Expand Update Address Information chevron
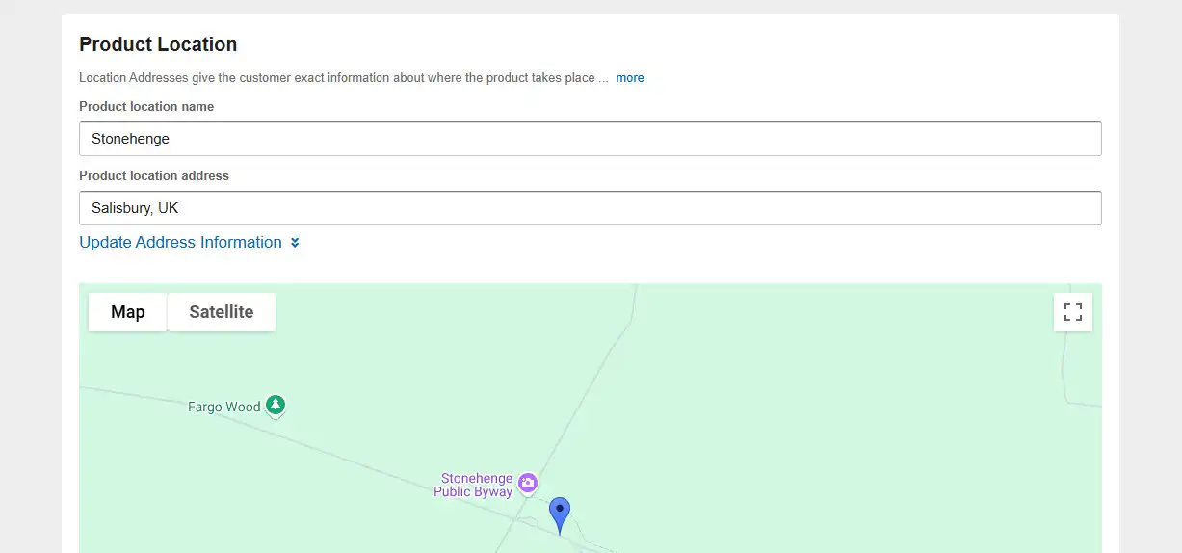 [295, 243]
